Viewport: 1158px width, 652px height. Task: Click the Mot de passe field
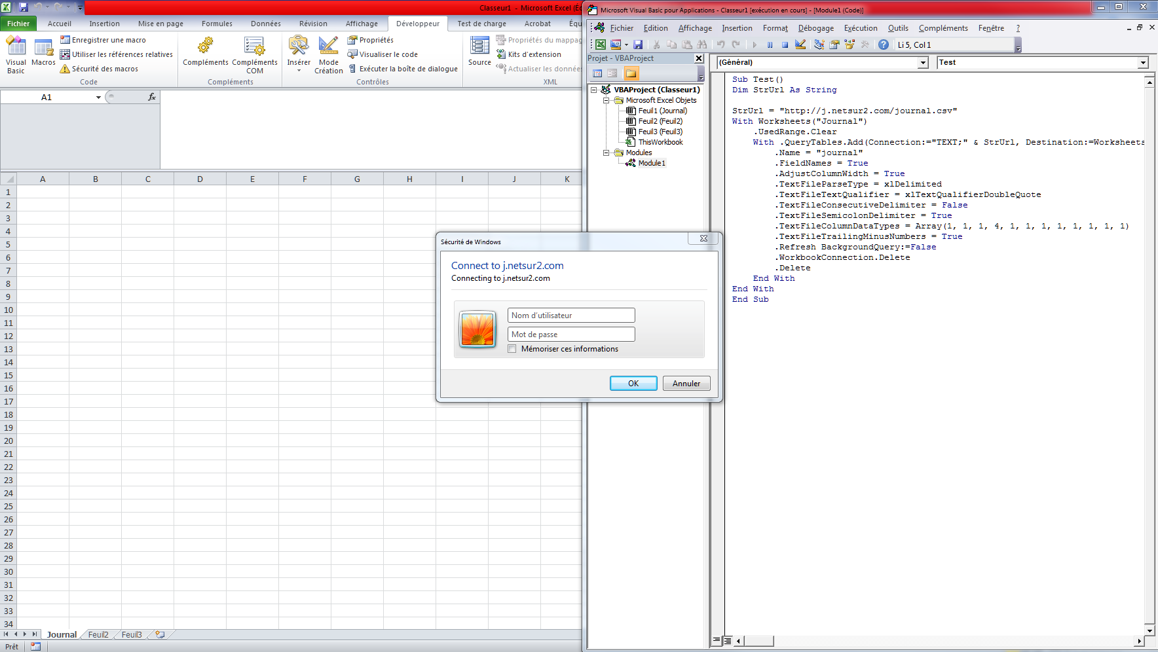[x=571, y=335]
